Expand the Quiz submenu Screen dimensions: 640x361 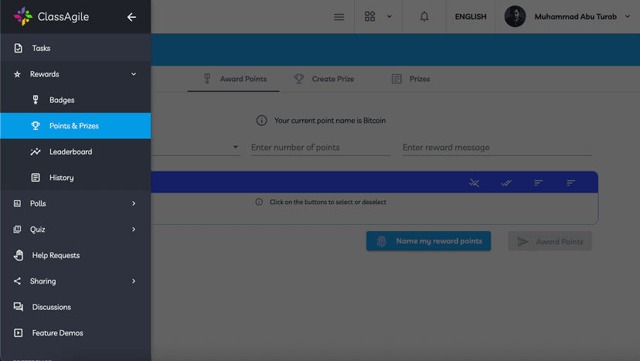pyautogui.click(x=134, y=230)
